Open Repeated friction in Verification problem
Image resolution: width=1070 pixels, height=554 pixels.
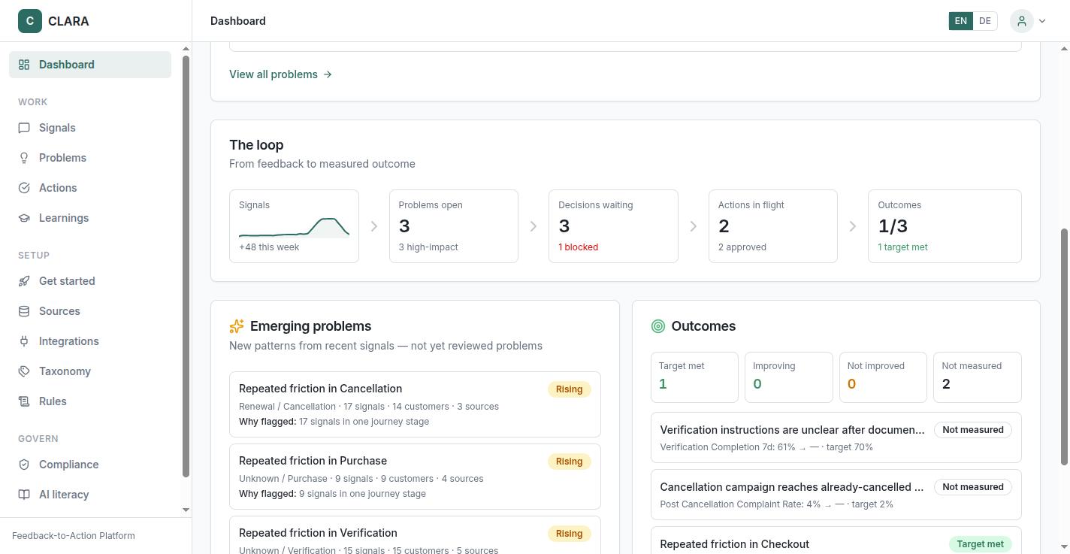coord(415,535)
